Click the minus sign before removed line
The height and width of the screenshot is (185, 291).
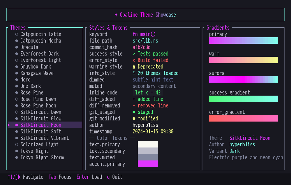tap(134, 105)
